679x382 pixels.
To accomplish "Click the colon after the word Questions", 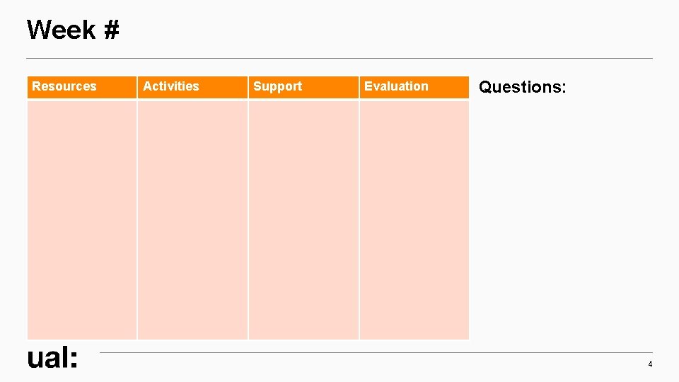I will coord(564,88).
